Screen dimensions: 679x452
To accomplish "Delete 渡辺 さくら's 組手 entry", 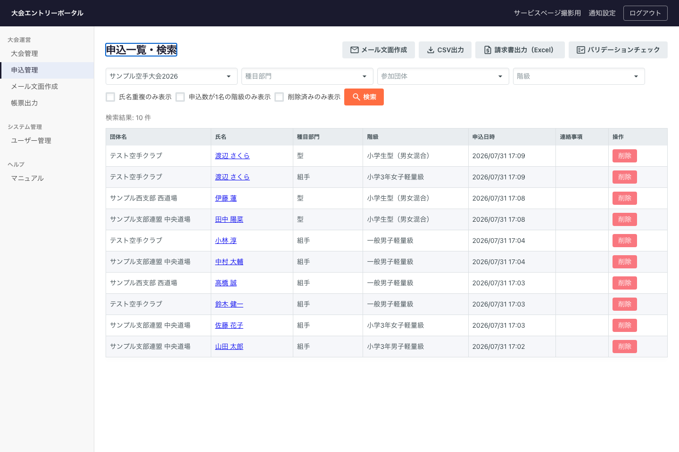I will (625, 177).
